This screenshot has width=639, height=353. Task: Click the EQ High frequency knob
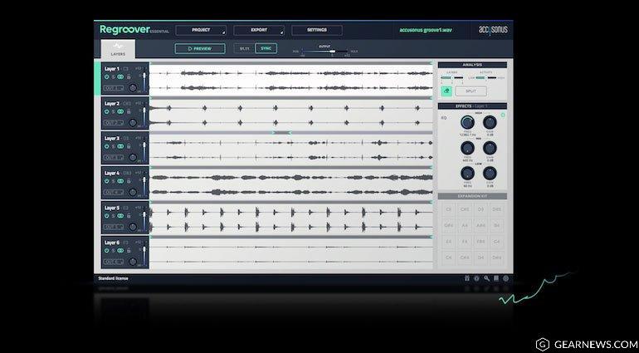click(467, 122)
